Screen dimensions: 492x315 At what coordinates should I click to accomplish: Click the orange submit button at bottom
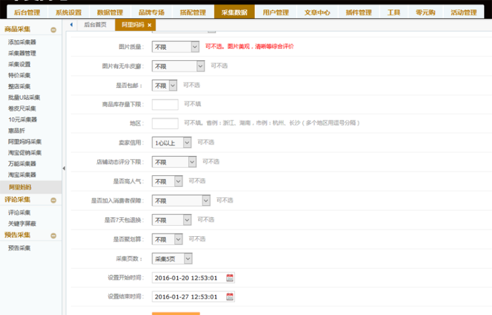(176, 314)
